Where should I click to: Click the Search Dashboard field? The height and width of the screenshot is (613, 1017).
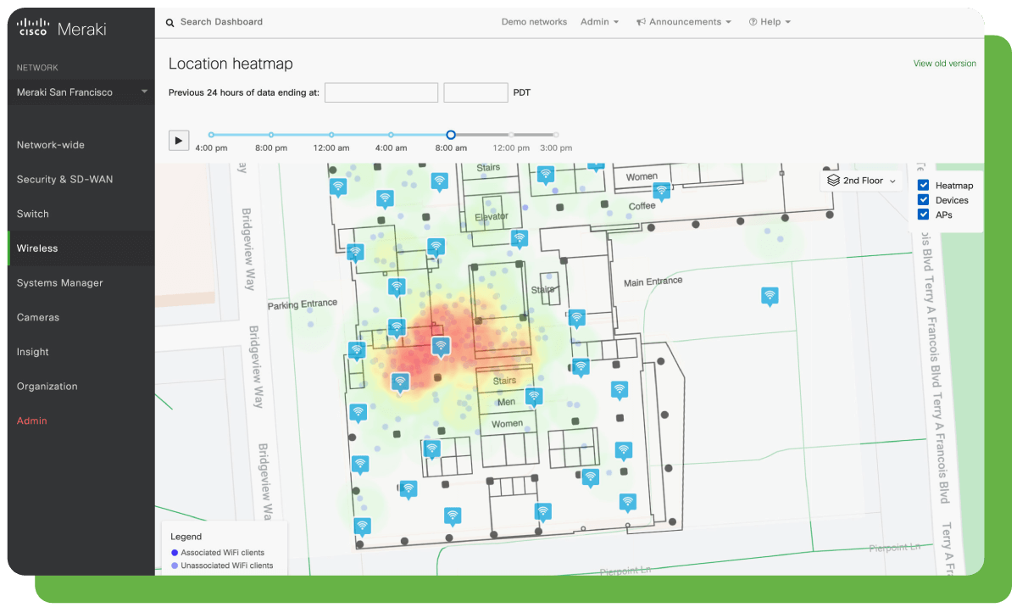click(x=222, y=22)
